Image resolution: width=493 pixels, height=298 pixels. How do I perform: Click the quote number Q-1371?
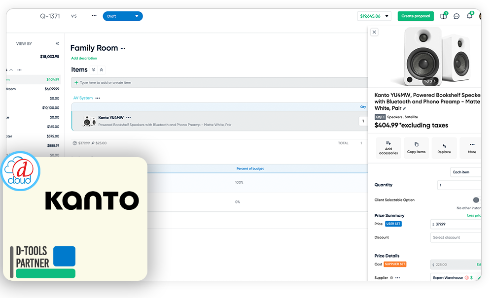tap(50, 16)
